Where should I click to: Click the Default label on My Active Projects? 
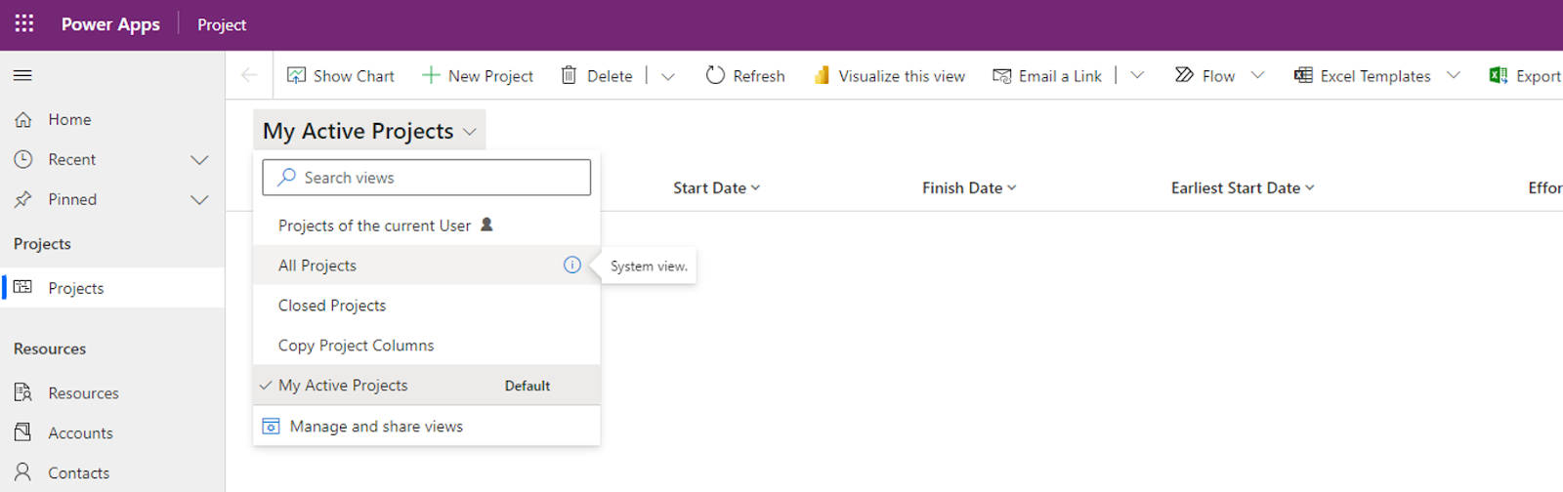tap(528, 386)
